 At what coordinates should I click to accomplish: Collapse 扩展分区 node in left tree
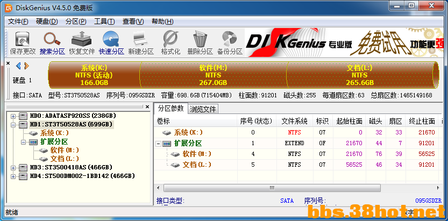click(x=24, y=142)
